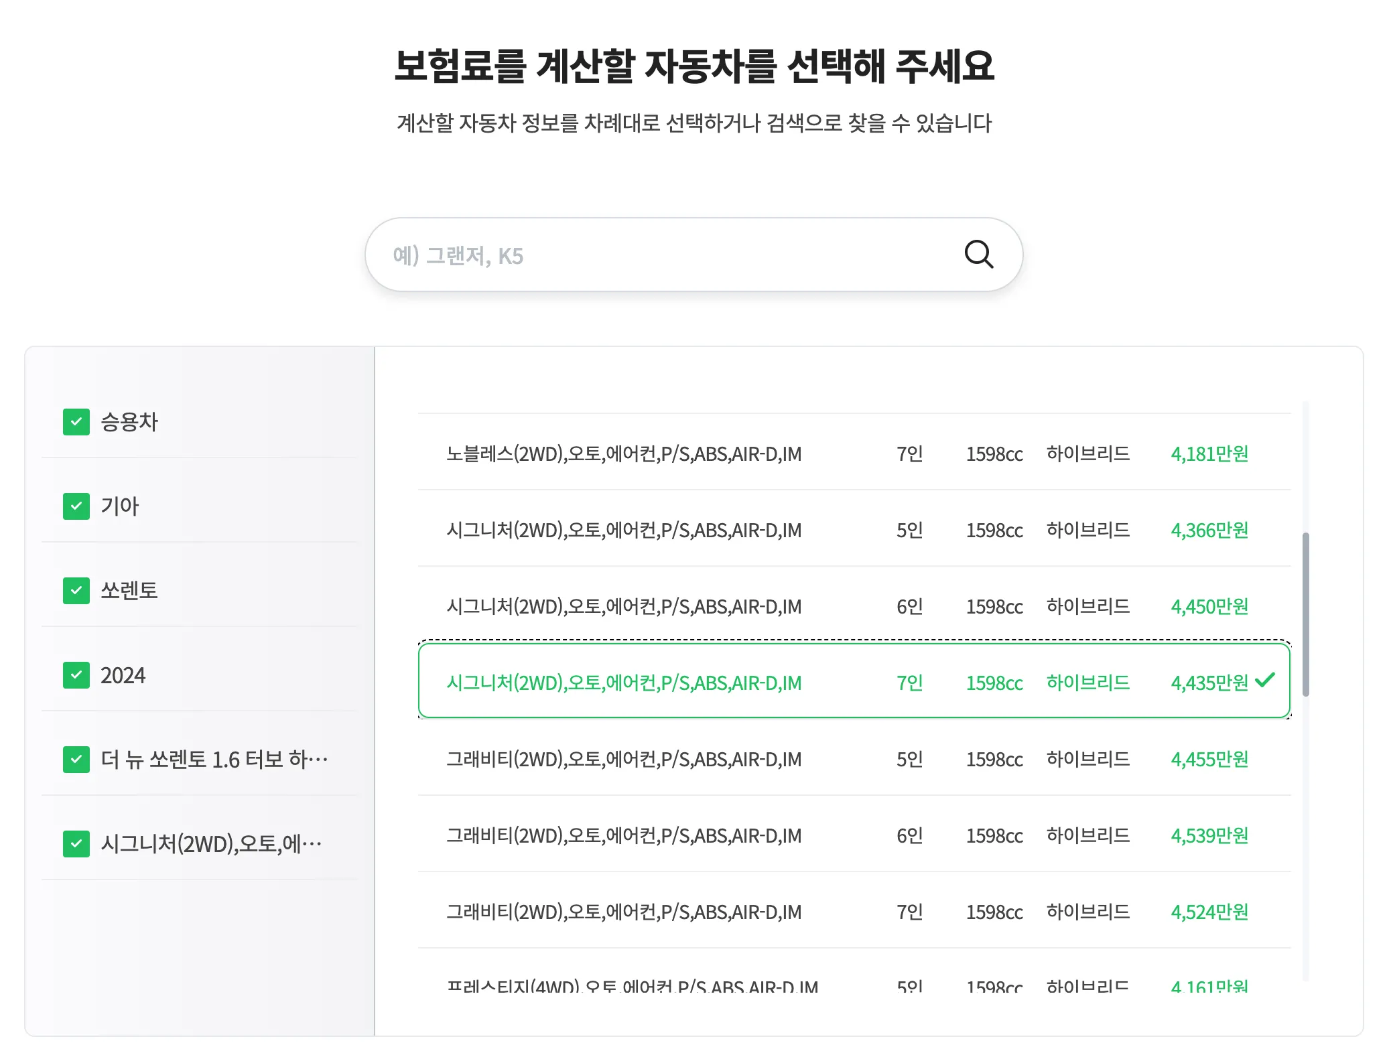1387x1057 pixels.
Task: Click the 승용차 checkbox icon in sidebar
Action: pyautogui.click(x=76, y=422)
